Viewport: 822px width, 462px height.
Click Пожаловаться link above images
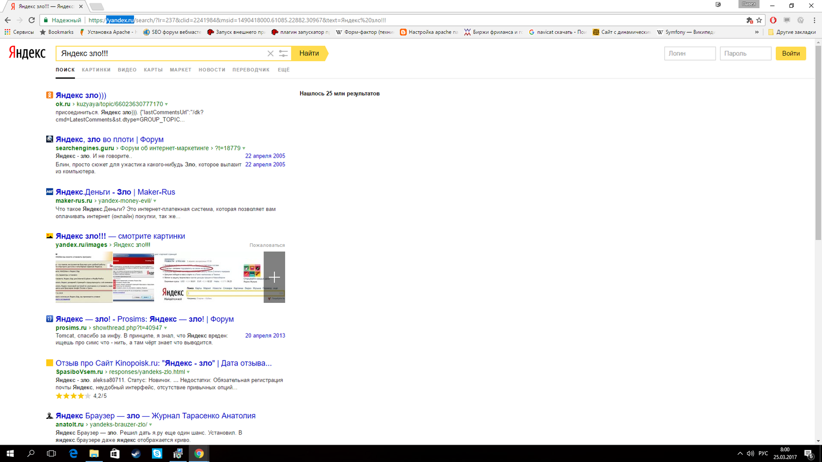coord(267,245)
